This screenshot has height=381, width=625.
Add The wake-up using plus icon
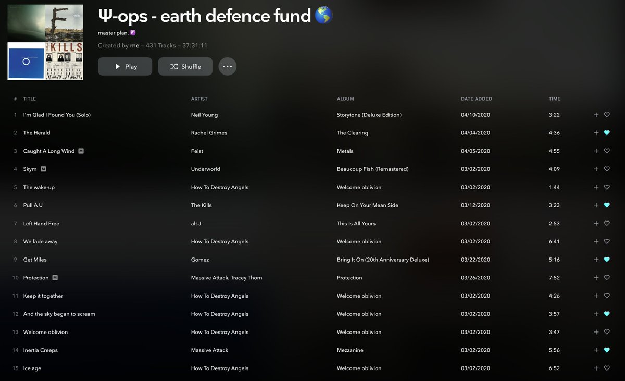click(x=596, y=187)
